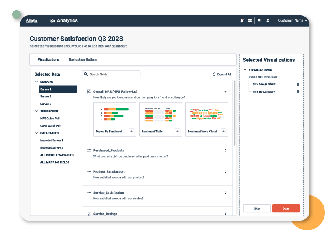Screen dimensions: 335x240
Task: Click the Skip button
Action: click(257, 208)
